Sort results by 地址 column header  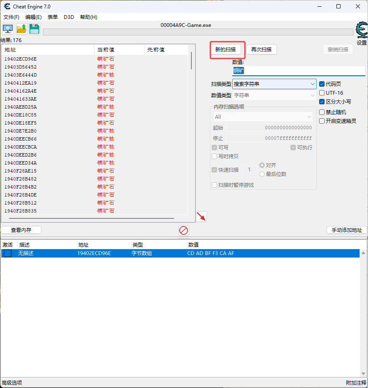click(48, 50)
